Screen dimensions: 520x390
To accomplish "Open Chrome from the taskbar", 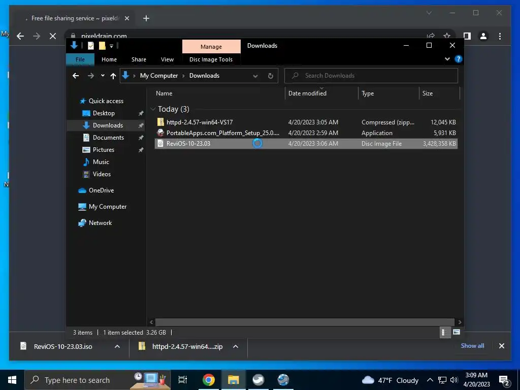I will click(209, 380).
